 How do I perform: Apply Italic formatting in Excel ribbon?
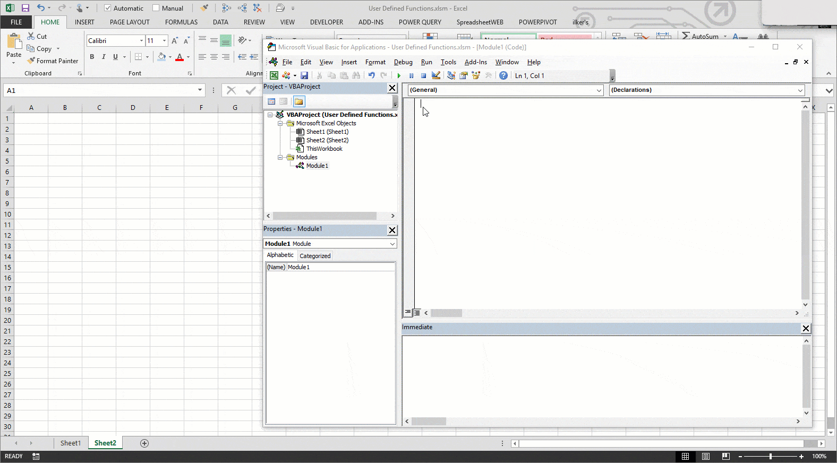tap(104, 57)
